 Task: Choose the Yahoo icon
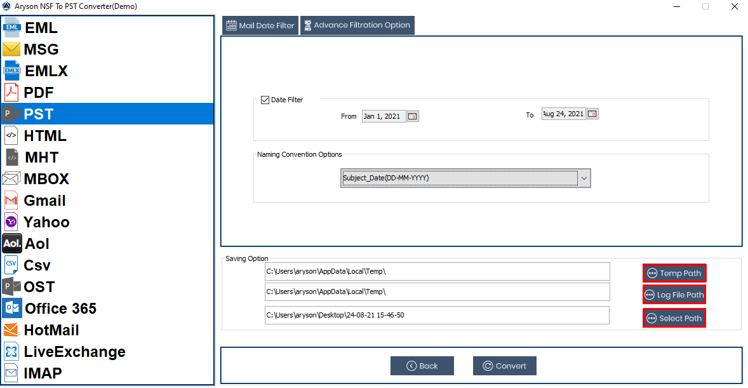point(11,222)
